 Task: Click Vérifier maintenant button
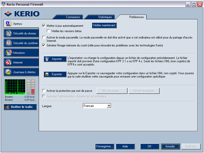104,25
